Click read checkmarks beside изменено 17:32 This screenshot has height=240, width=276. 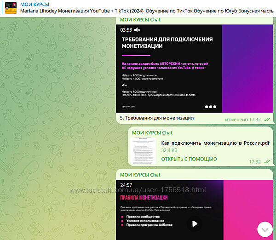pos(267,120)
